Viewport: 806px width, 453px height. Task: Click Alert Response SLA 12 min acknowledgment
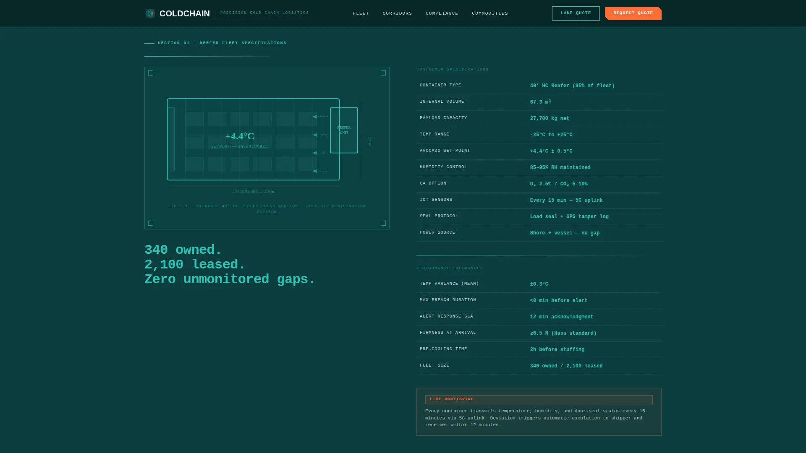561,317
